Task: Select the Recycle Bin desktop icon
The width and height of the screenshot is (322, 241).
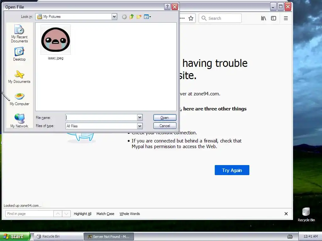Action: tap(306, 214)
